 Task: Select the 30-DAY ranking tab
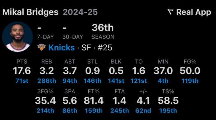(x=73, y=37)
